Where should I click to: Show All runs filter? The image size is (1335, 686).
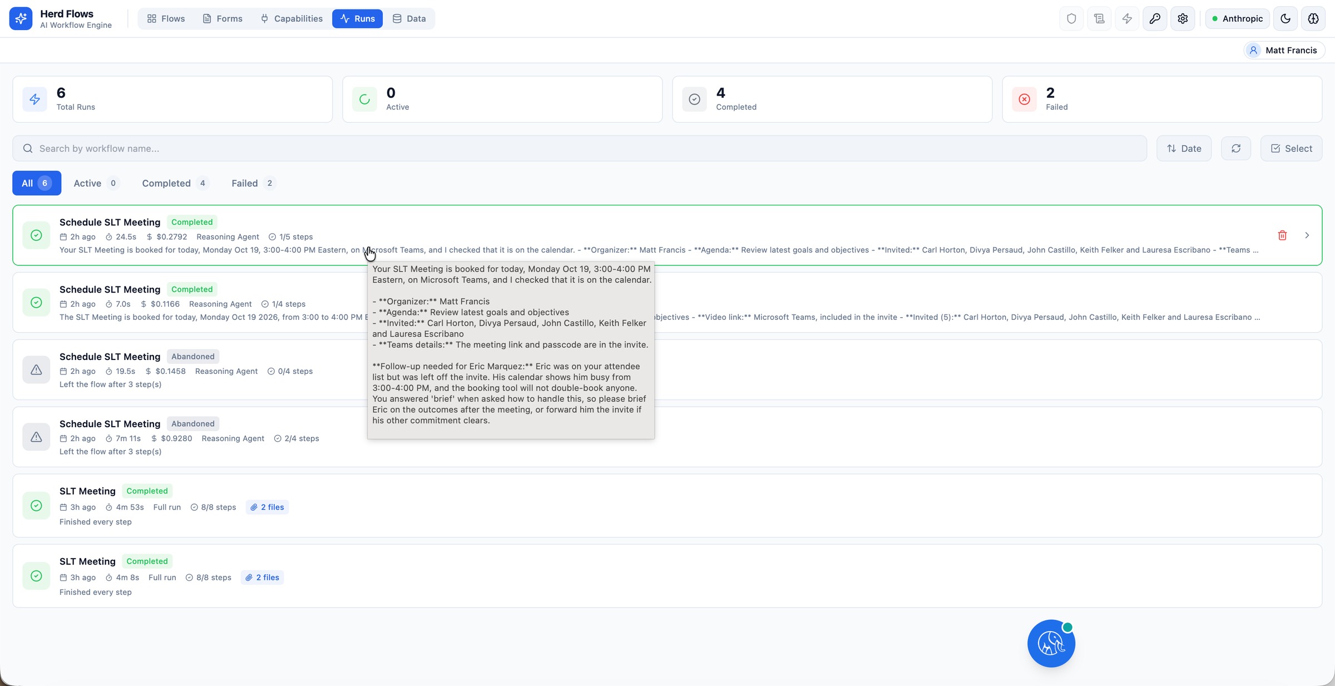pyautogui.click(x=37, y=183)
